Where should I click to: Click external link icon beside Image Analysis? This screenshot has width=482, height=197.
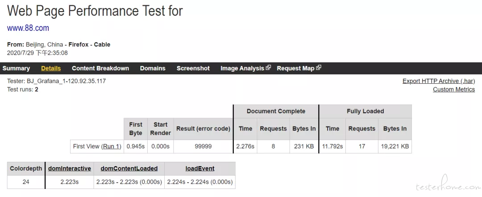(x=268, y=68)
